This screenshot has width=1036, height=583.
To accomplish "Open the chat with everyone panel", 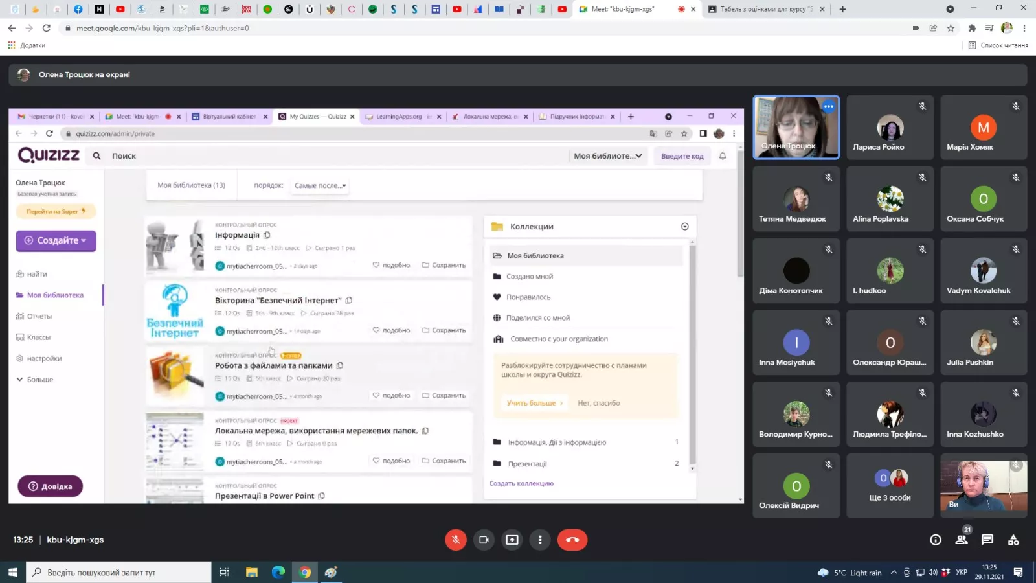I will [x=987, y=540].
